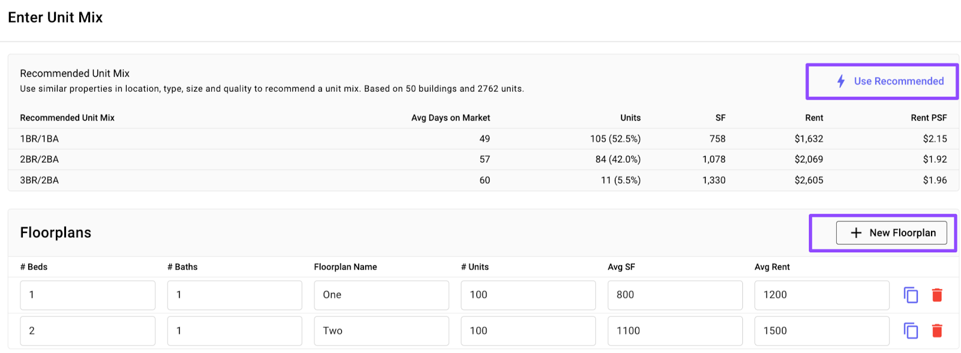Edit the Floorplan Name field containing Two
The image size is (961, 353).
381,331
